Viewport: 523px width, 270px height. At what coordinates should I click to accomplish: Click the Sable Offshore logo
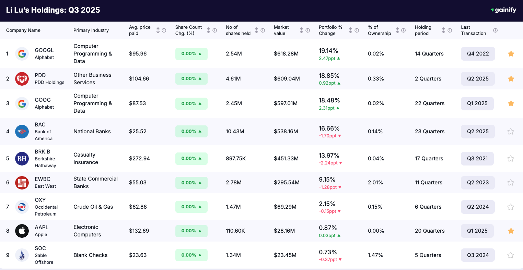pyautogui.click(x=22, y=255)
